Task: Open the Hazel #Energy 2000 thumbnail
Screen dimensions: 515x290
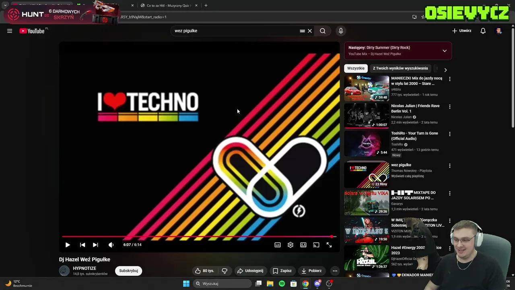Action: (367, 257)
